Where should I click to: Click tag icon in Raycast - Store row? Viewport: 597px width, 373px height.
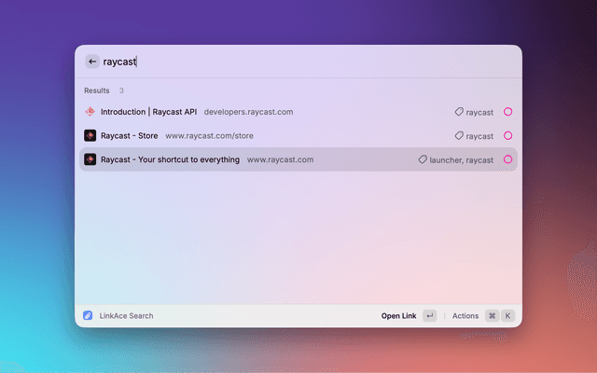coord(459,135)
